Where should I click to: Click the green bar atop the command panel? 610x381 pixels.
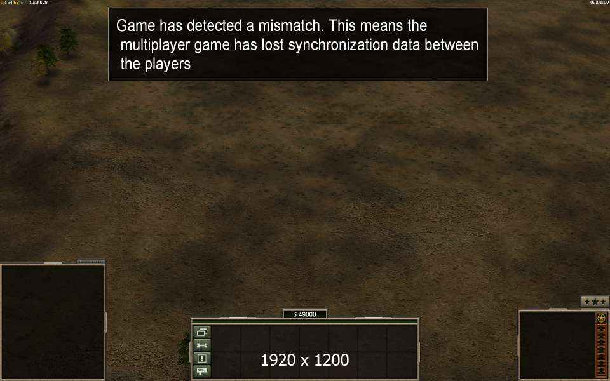pyautogui.click(x=304, y=321)
